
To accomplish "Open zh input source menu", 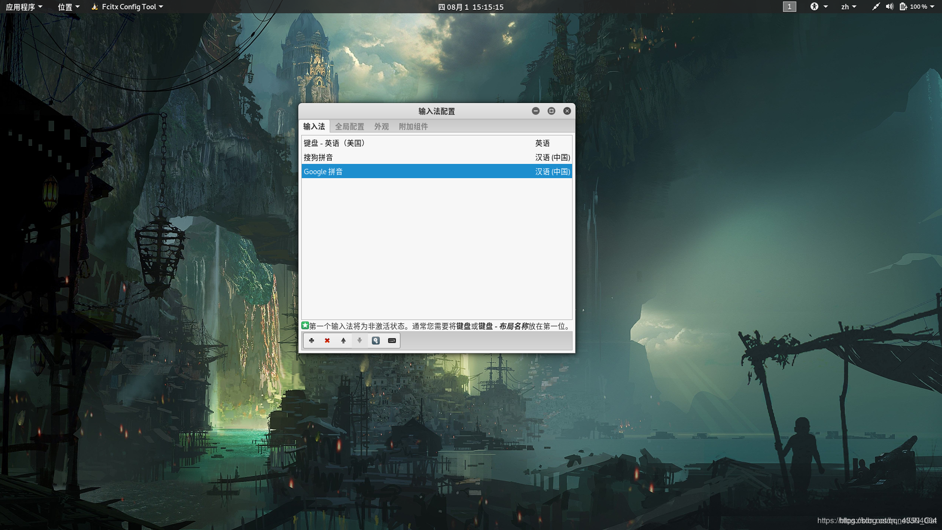I will [848, 7].
